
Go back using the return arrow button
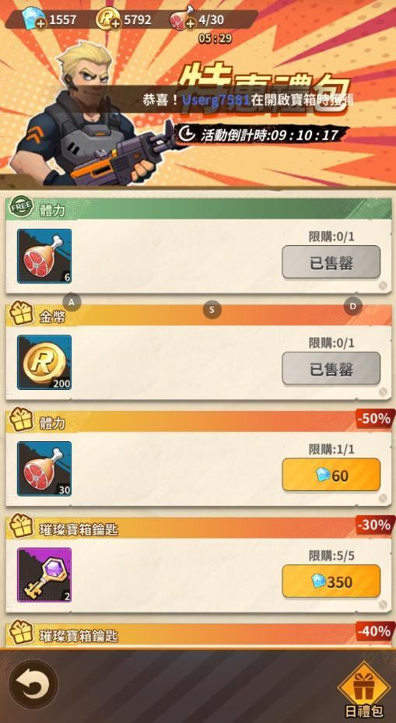point(33,684)
